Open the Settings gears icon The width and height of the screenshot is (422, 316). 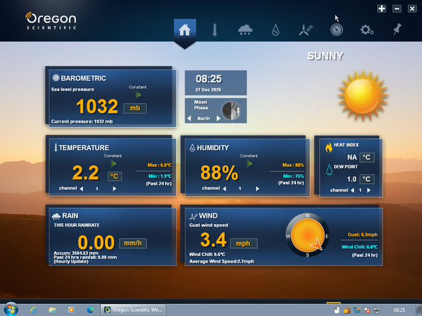[x=367, y=30]
